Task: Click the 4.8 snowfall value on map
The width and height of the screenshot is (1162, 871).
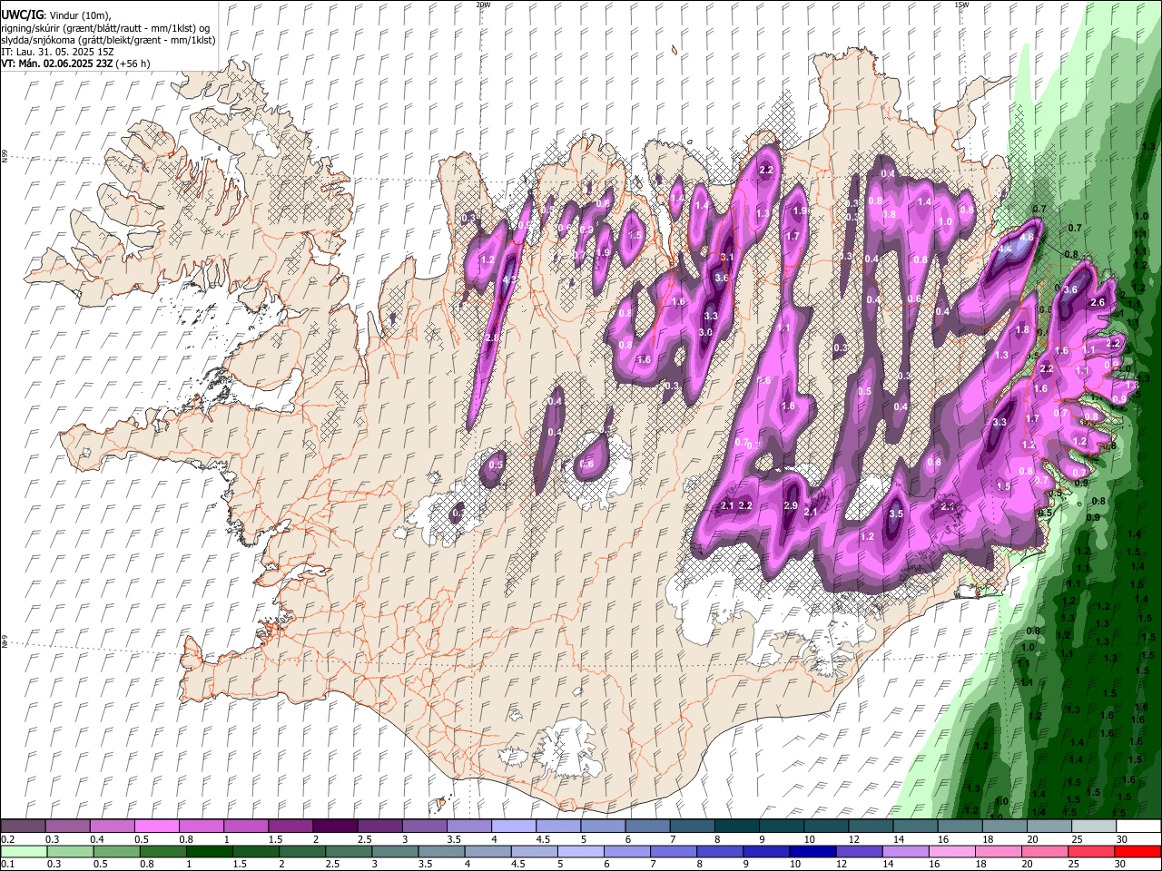Action: pos(1027,238)
